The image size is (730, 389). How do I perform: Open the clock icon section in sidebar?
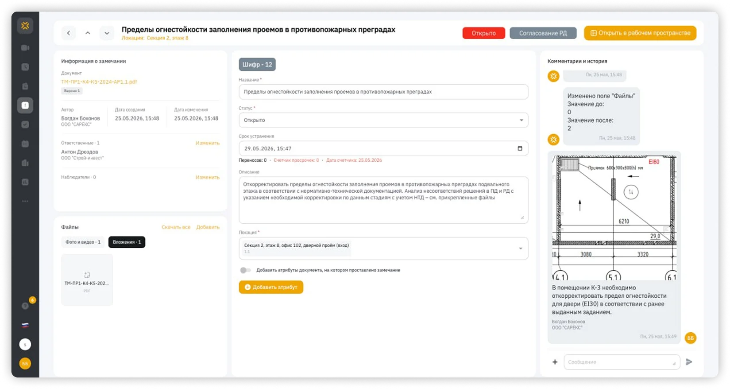tap(25, 67)
